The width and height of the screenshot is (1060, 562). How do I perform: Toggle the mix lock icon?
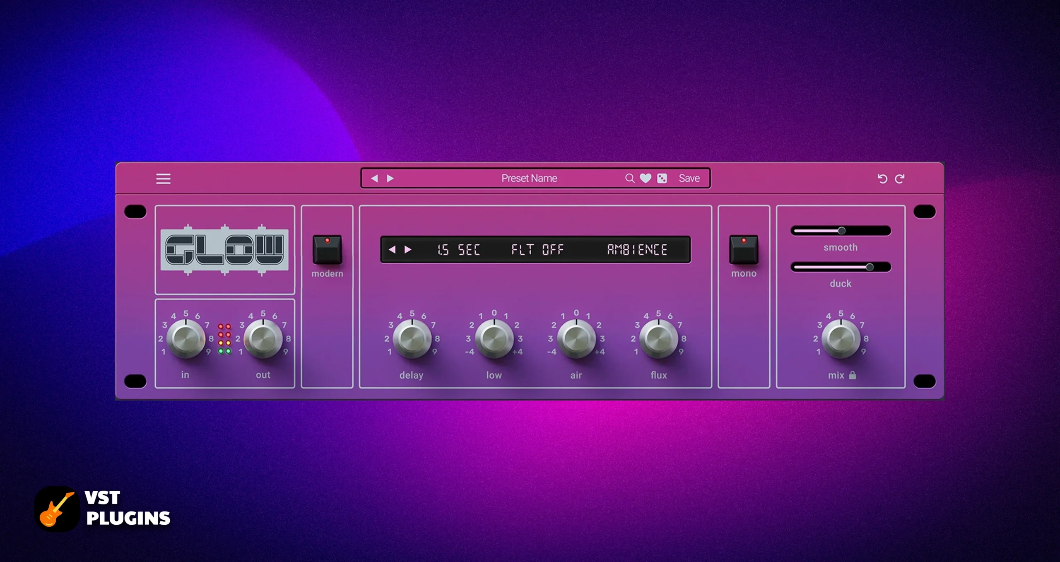(x=853, y=375)
